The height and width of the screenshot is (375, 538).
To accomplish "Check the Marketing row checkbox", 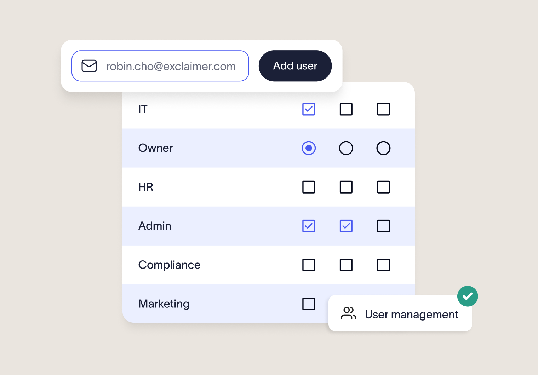I will 309,304.
